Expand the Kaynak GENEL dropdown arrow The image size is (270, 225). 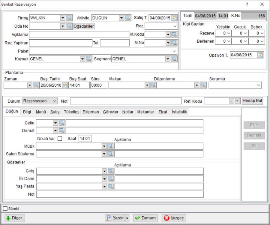point(82,59)
